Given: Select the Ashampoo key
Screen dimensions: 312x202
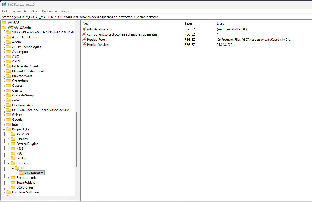Looking at the screenshot, I should point(20,52).
